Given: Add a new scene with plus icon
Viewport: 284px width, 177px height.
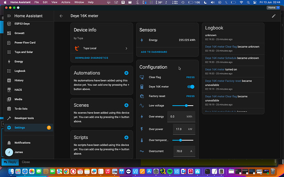Looking at the screenshot, I should (x=126, y=105).
